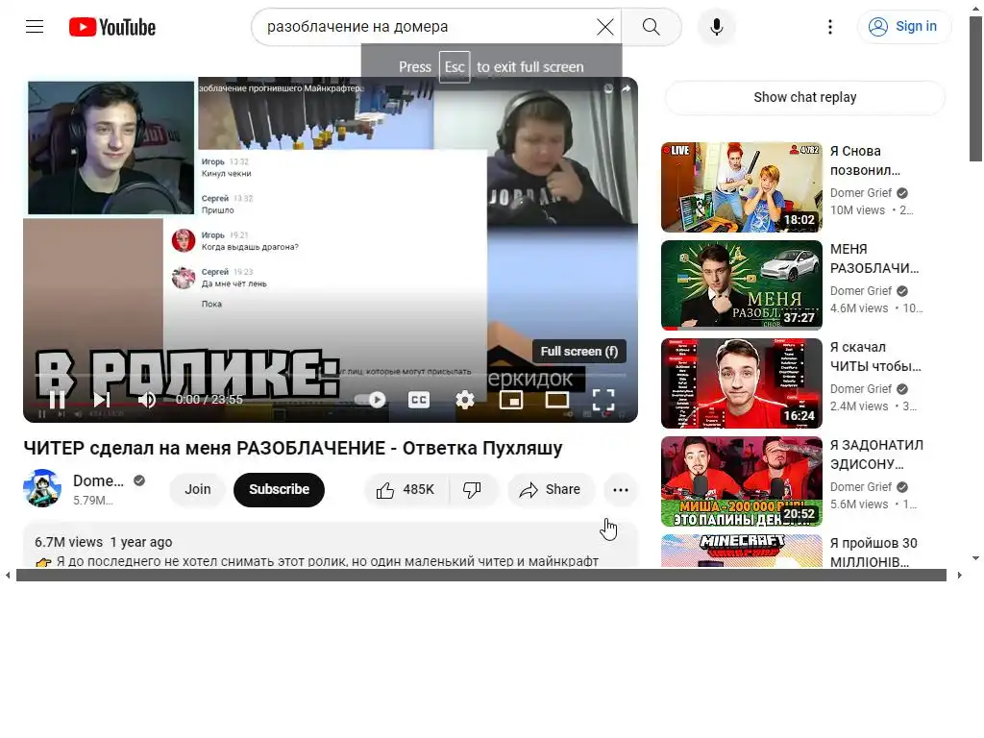
Task: Clear the search query with X
Action: click(605, 26)
